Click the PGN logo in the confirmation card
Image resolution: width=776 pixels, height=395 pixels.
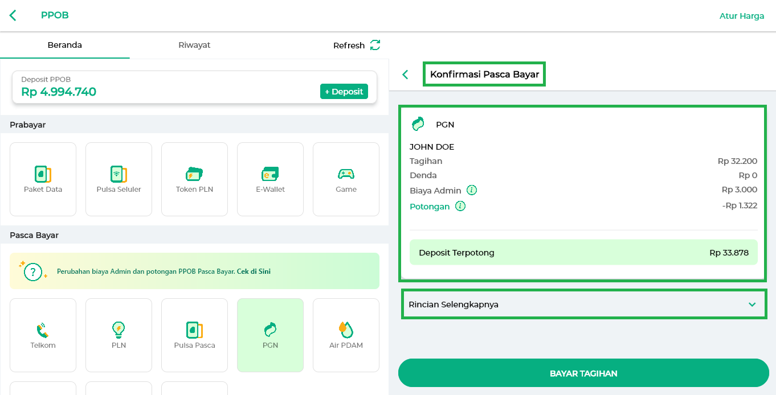(418, 124)
